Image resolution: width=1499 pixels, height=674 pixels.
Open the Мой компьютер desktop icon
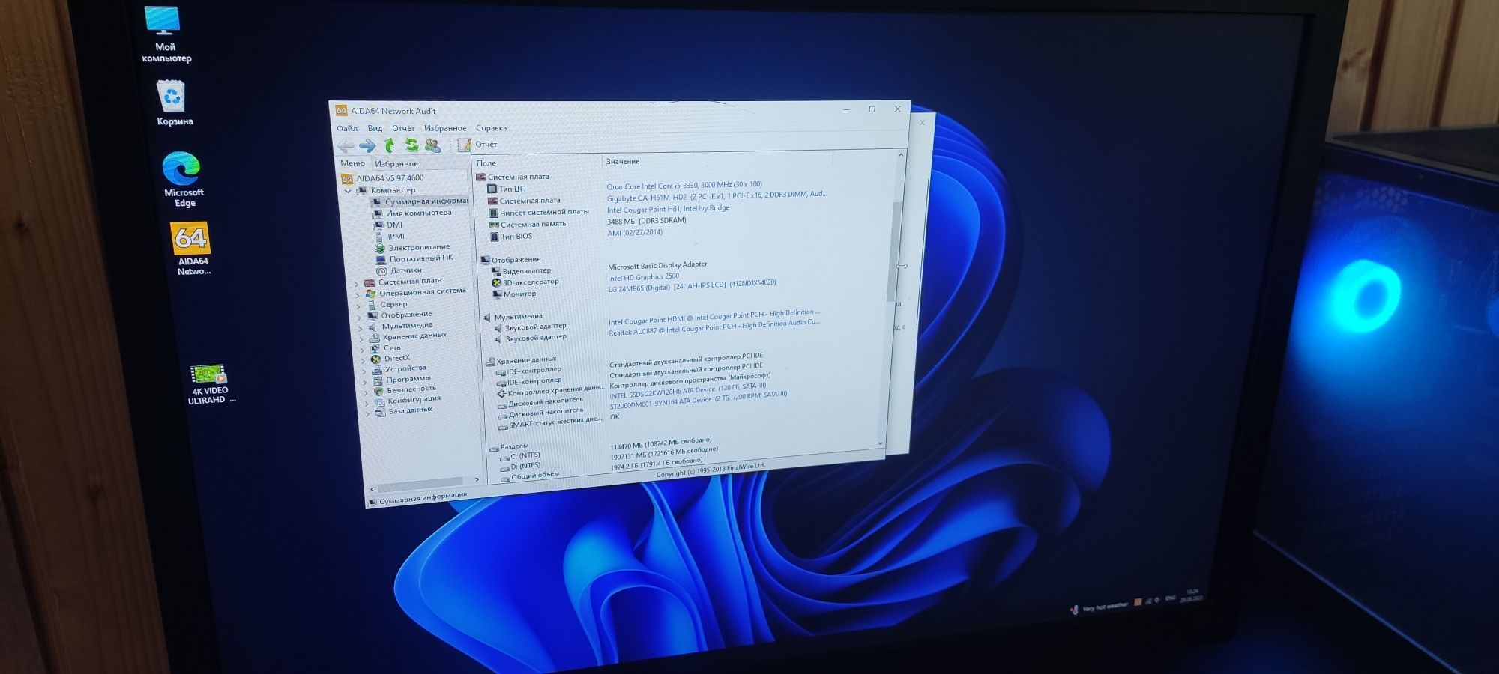[166, 34]
